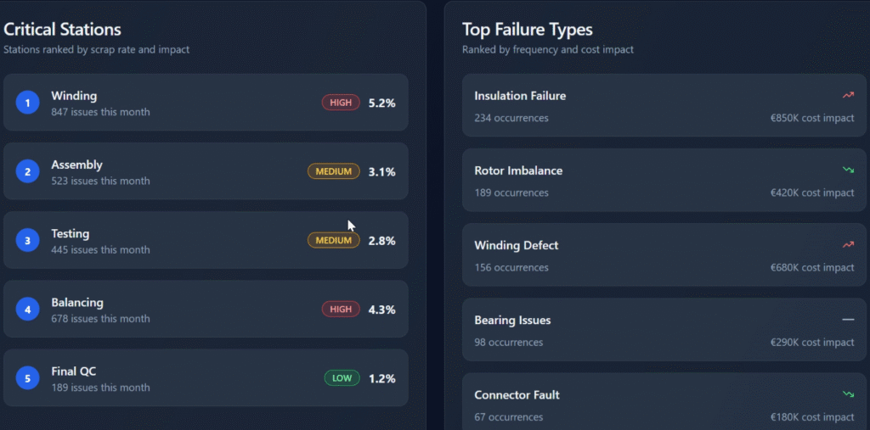The image size is (870, 430).
Task: Click the rank 3 badge for Testing
Action: click(27, 241)
